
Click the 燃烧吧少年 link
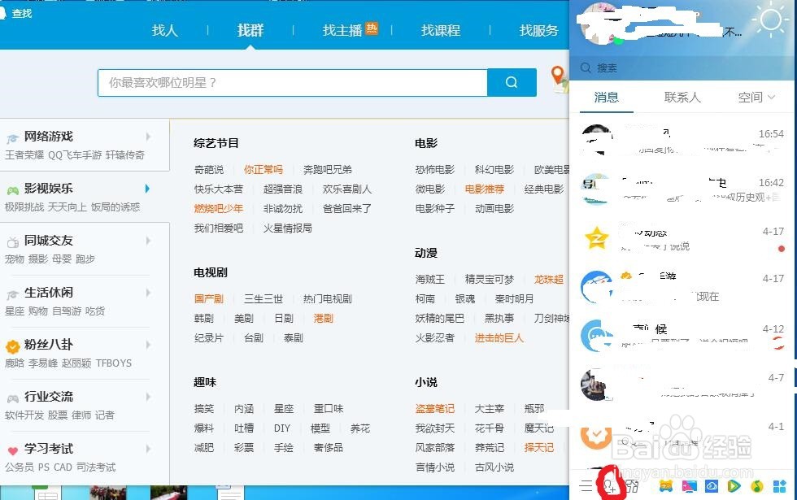tap(219, 209)
